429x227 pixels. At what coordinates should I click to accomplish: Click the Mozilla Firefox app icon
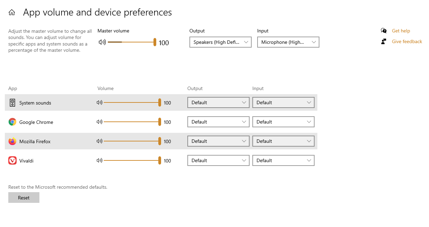click(x=12, y=141)
